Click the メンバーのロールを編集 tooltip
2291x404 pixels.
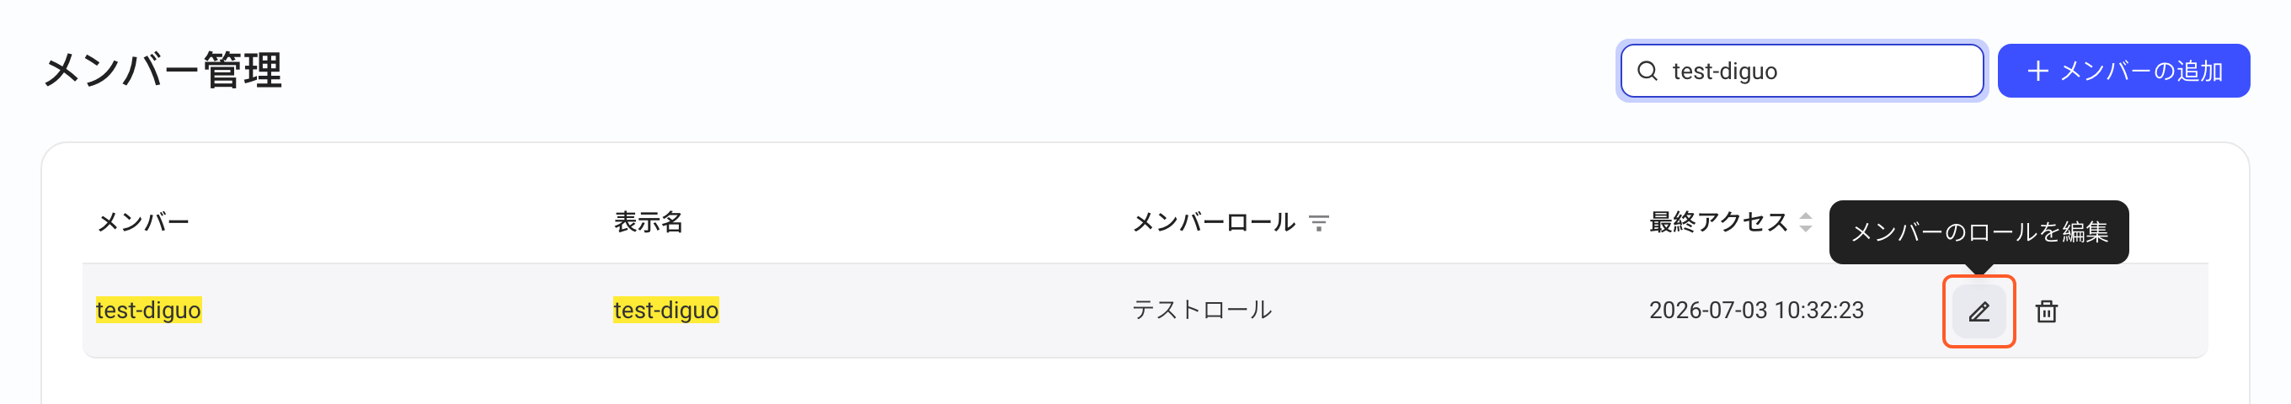(x=1979, y=231)
